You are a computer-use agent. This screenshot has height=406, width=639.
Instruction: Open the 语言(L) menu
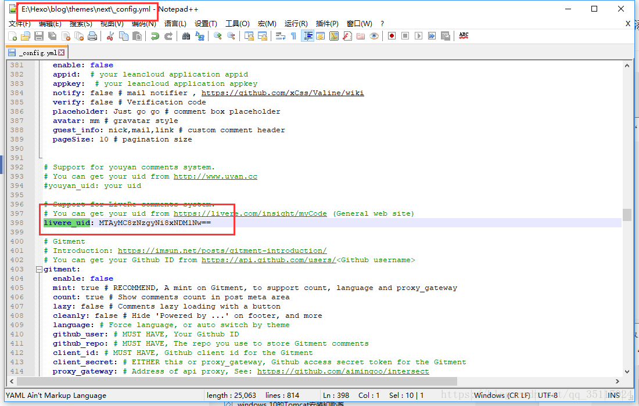175,24
